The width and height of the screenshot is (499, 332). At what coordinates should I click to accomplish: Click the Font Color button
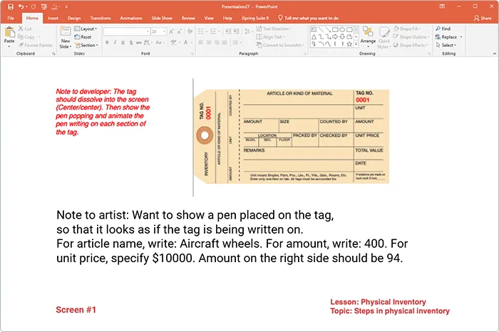(x=186, y=42)
